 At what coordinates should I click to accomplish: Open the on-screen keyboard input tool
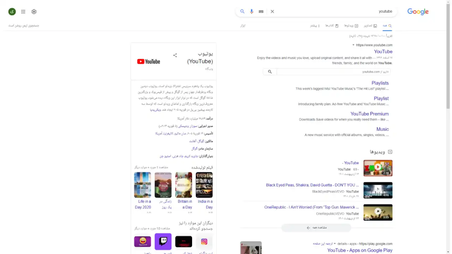point(261,11)
